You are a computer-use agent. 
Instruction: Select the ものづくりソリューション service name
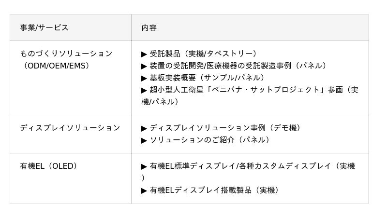(x=66, y=54)
